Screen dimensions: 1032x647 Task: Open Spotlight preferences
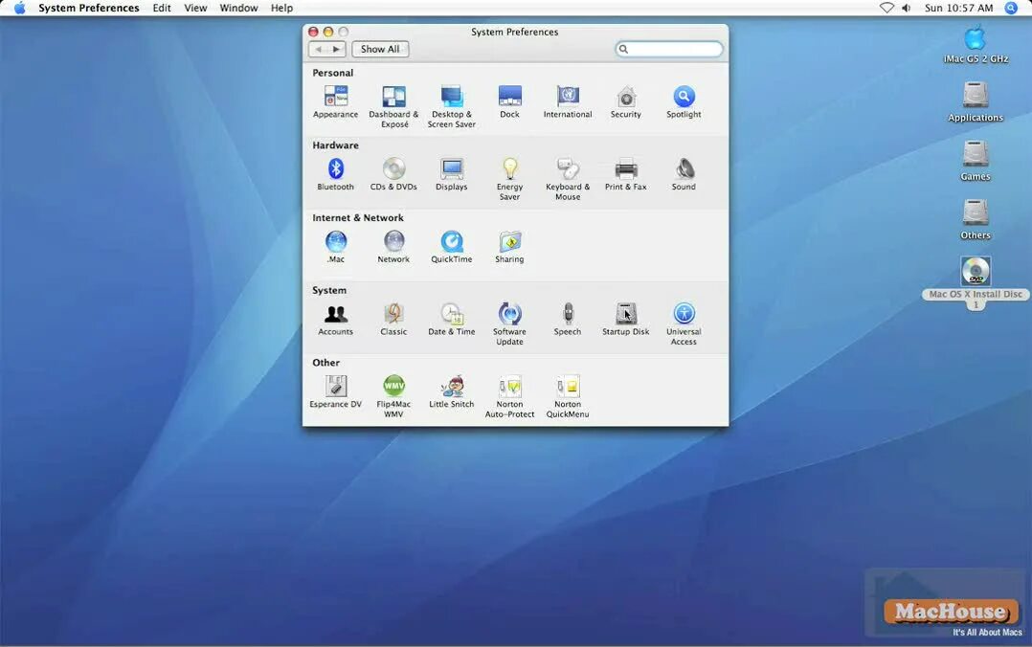(x=684, y=102)
